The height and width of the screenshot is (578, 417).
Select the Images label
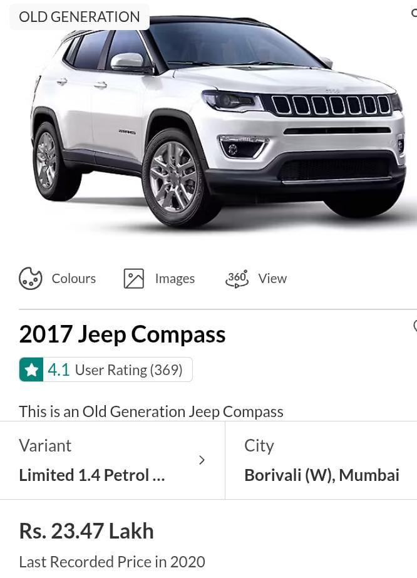coord(175,279)
